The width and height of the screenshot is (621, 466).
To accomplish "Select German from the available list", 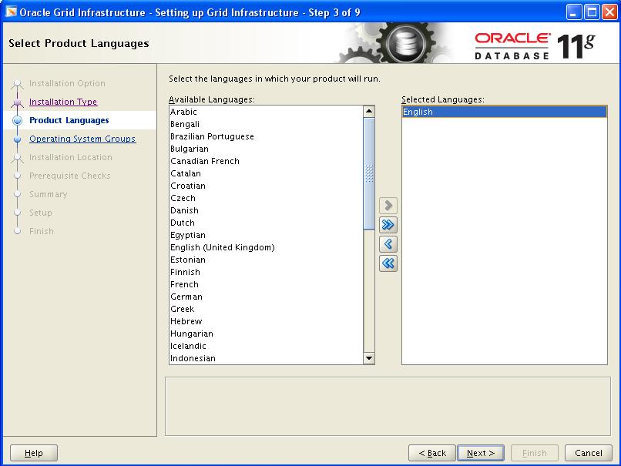I will (x=186, y=297).
